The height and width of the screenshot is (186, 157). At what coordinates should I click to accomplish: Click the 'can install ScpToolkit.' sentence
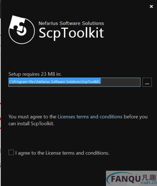pos(31,124)
